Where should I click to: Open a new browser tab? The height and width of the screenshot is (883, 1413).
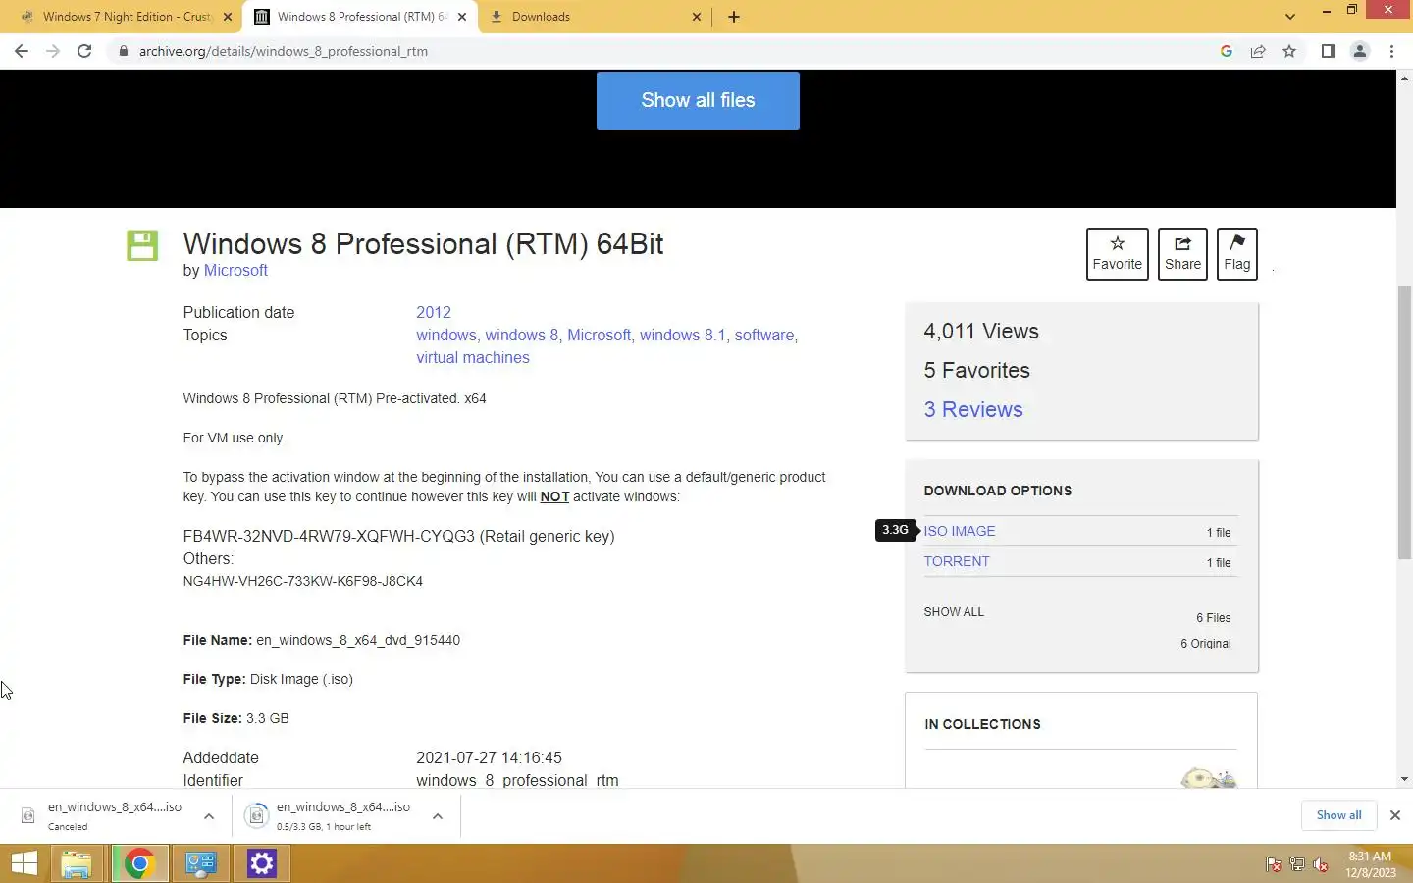734,17
